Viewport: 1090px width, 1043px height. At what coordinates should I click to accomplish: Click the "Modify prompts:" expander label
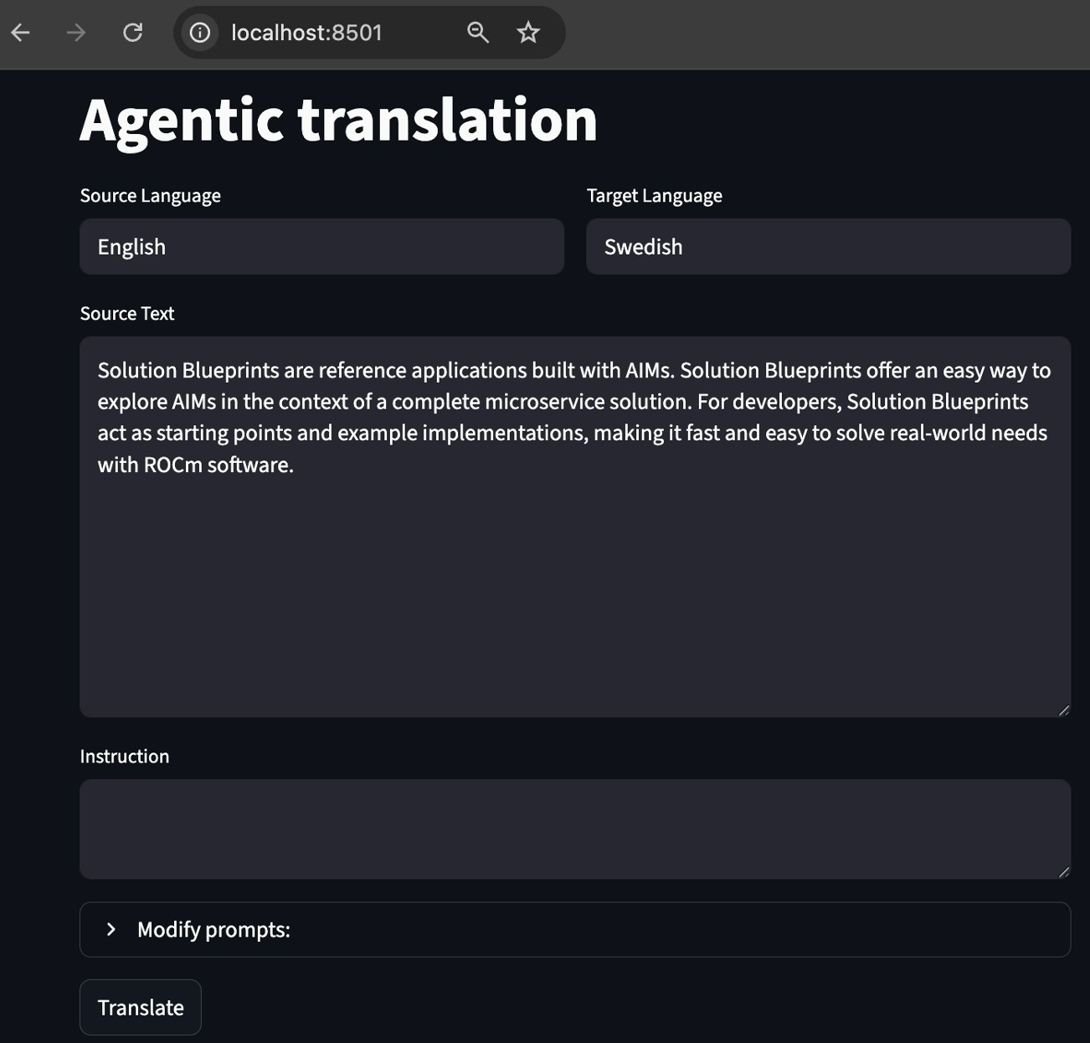(x=213, y=930)
